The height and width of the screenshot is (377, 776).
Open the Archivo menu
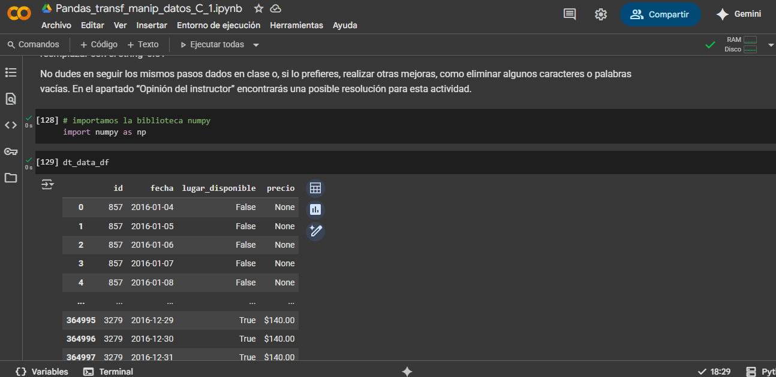pyautogui.click(x=56, y=25)
